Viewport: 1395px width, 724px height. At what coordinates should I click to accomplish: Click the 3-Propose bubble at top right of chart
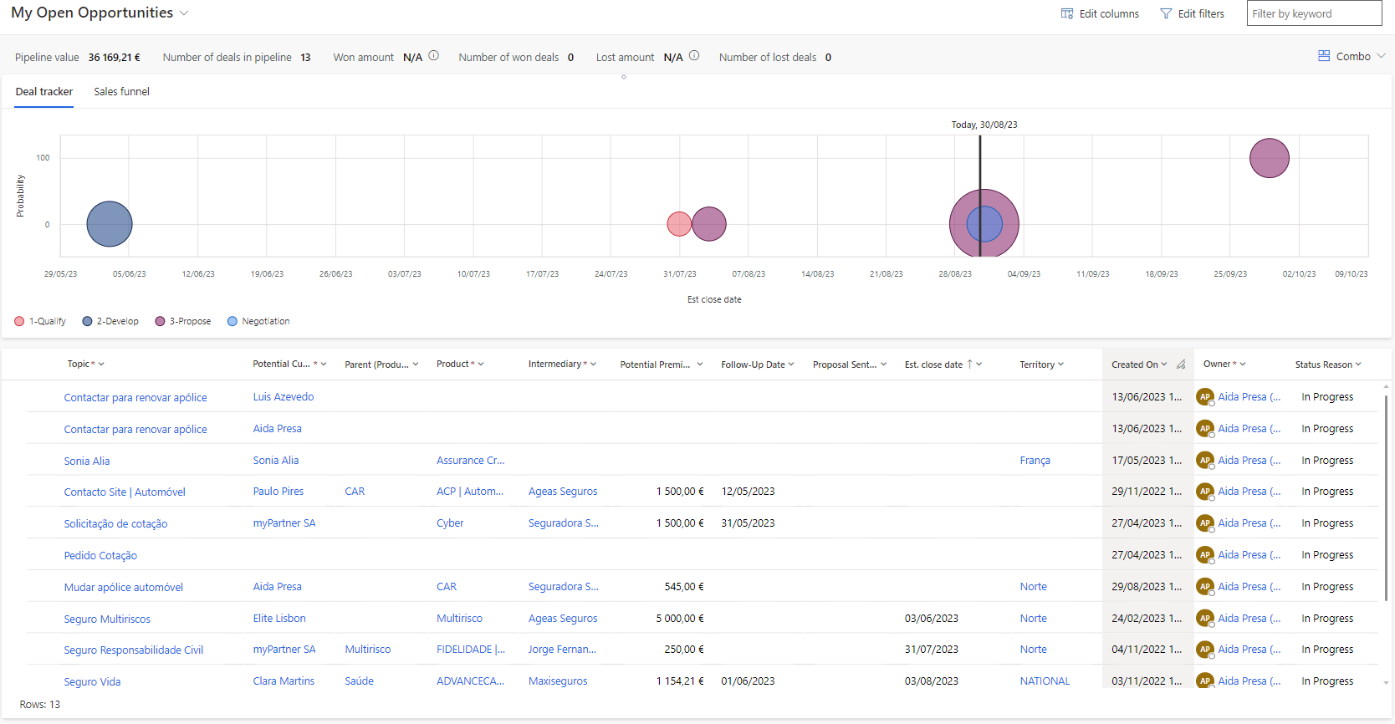click(x=1269, y=158)
